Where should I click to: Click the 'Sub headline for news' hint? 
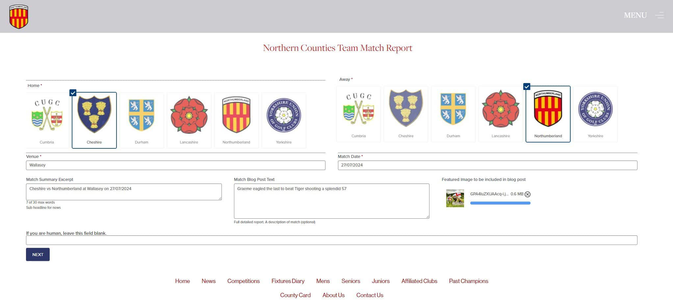[x=43, y=207]
